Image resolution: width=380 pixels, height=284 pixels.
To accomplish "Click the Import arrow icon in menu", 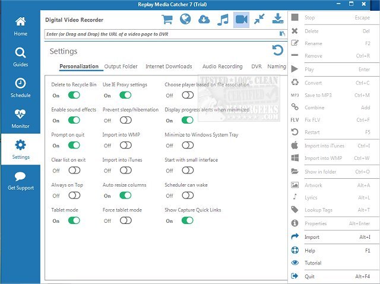I will tap(294, 236).
